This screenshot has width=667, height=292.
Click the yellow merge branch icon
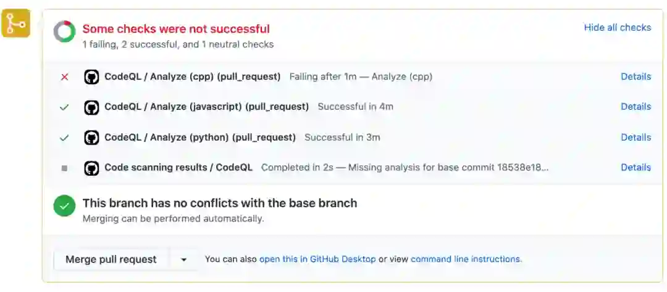[15, 23]
